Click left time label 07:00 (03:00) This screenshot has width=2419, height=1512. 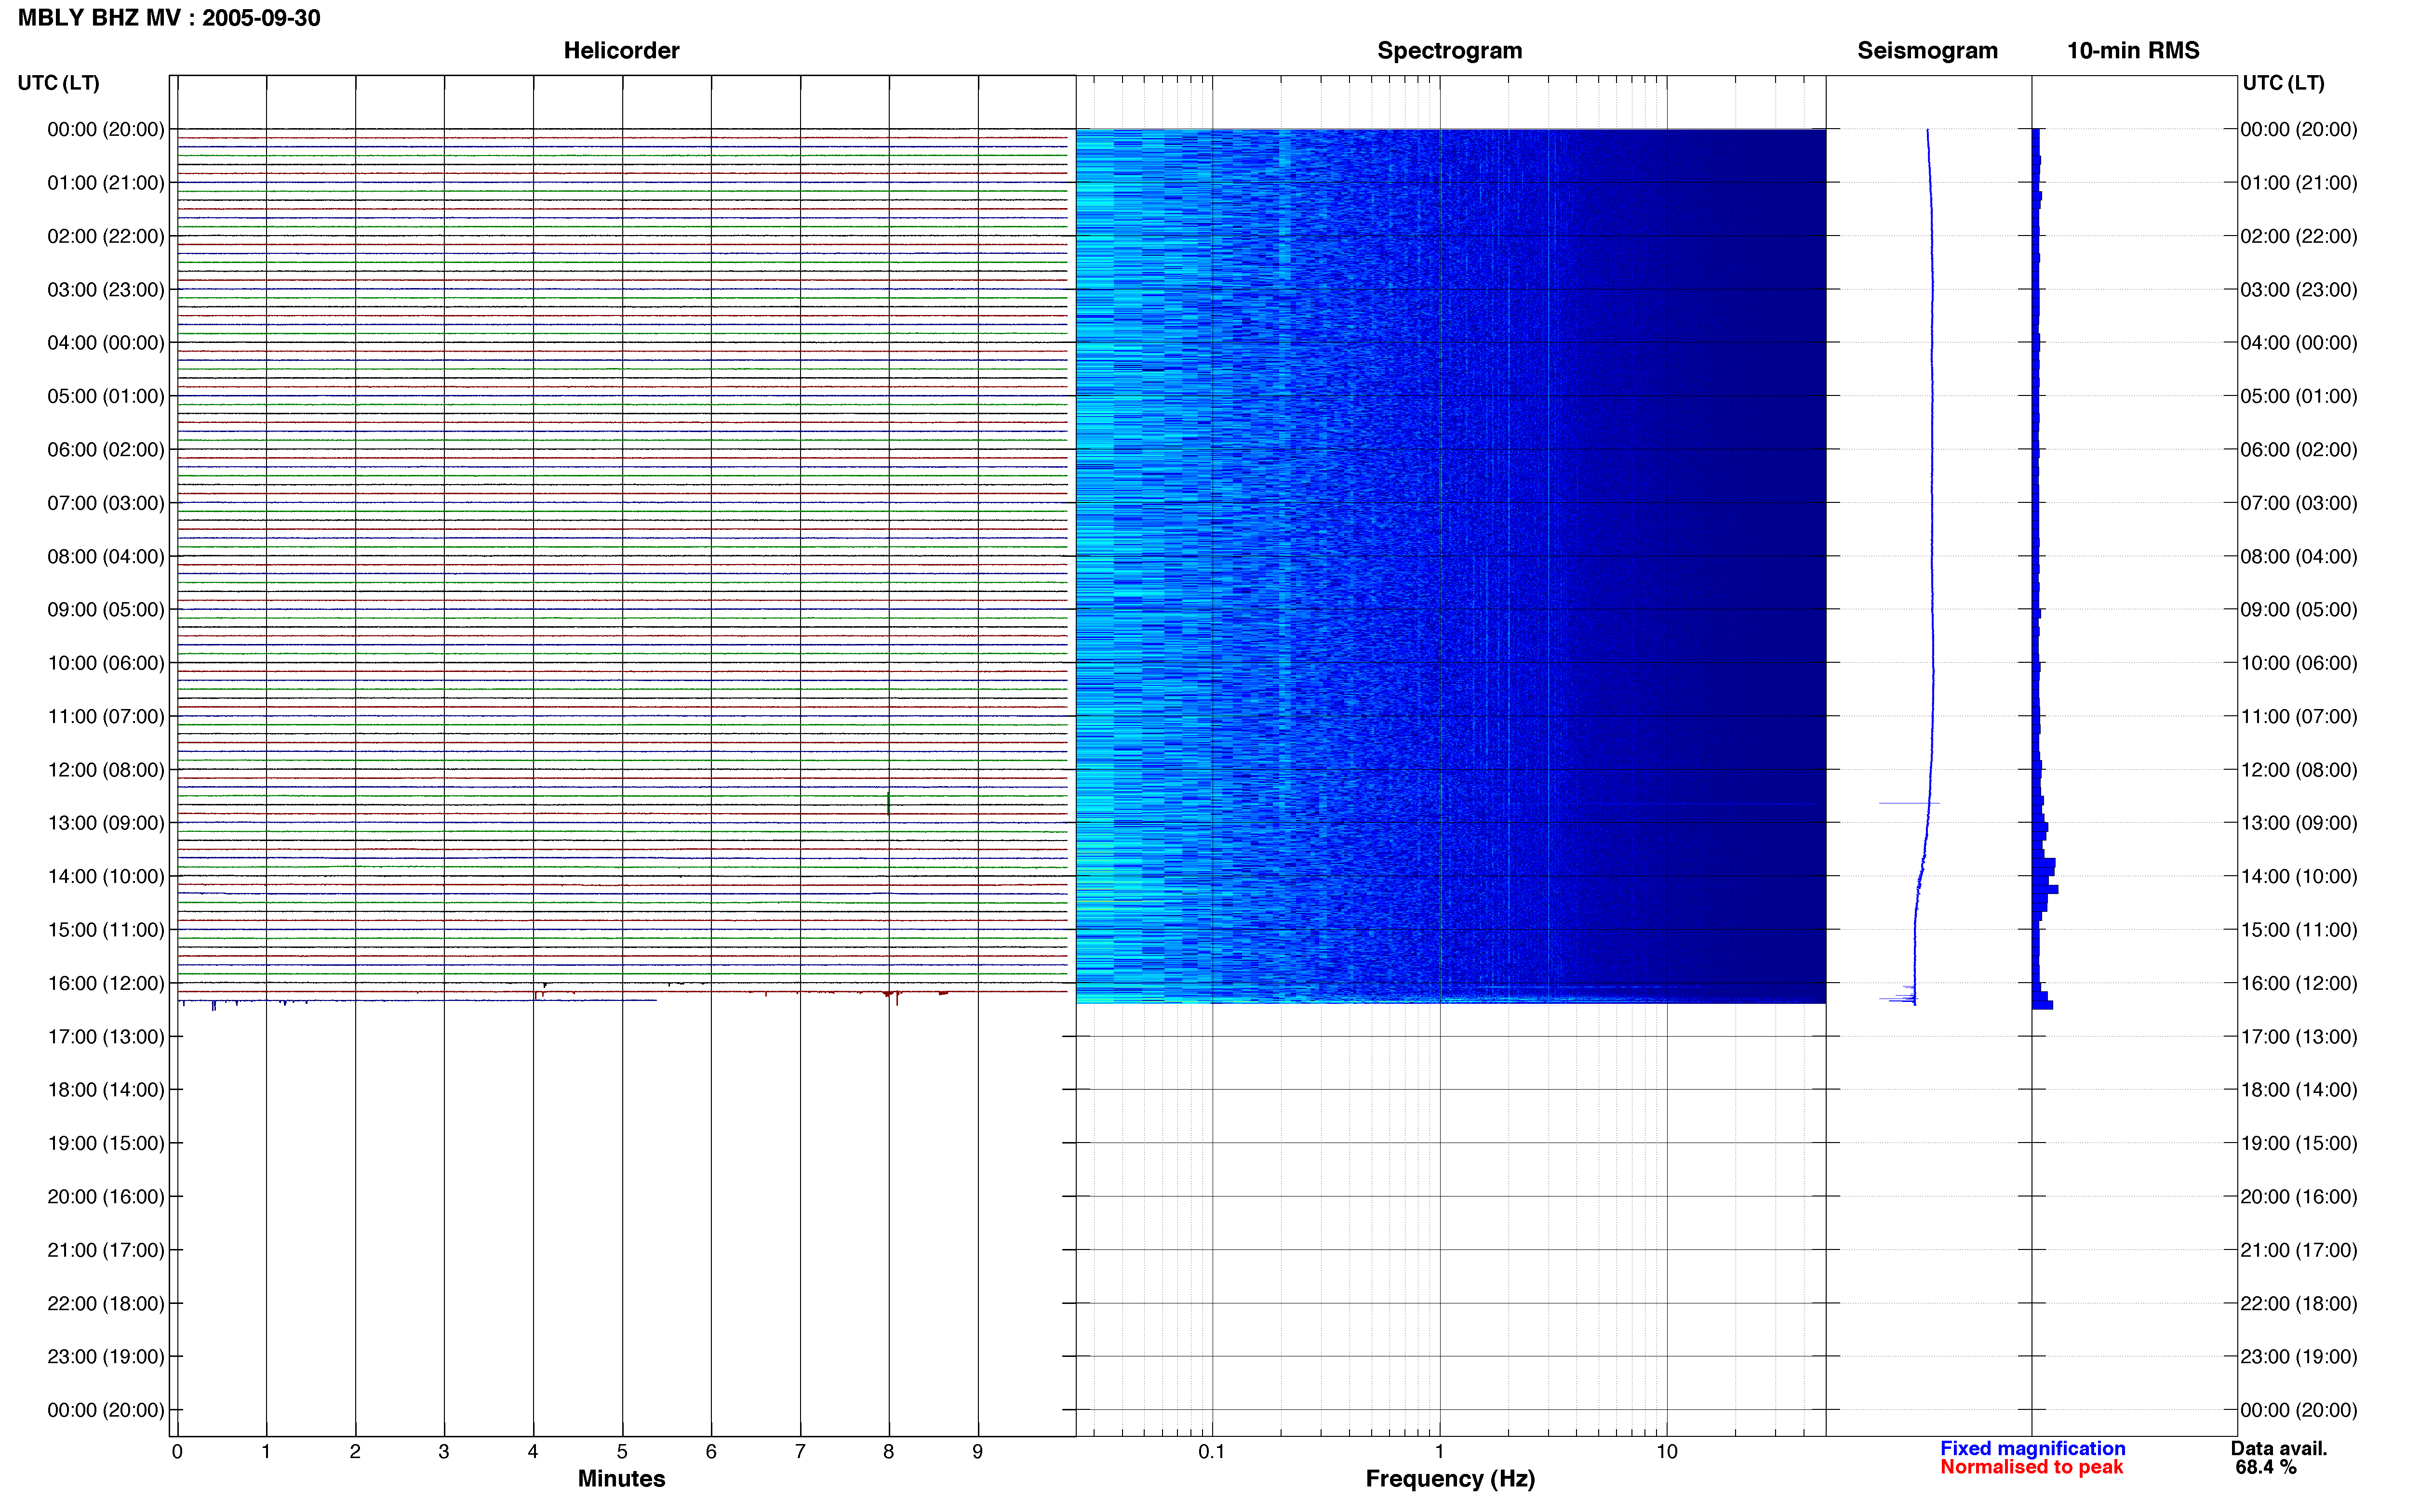click(x=106, y=503)
